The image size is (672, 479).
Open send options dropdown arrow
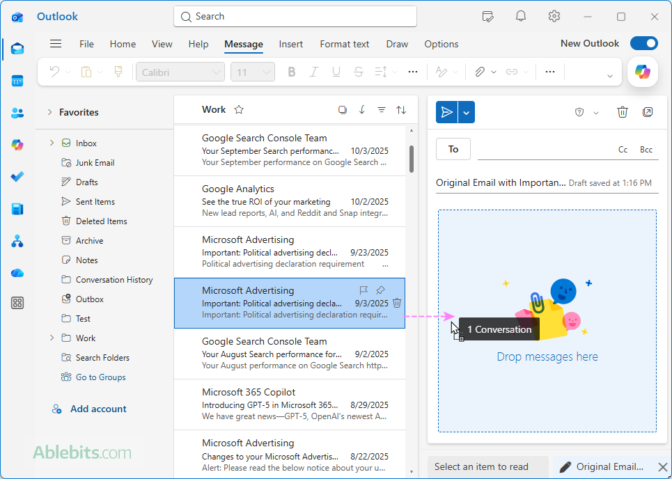point(467,112)
